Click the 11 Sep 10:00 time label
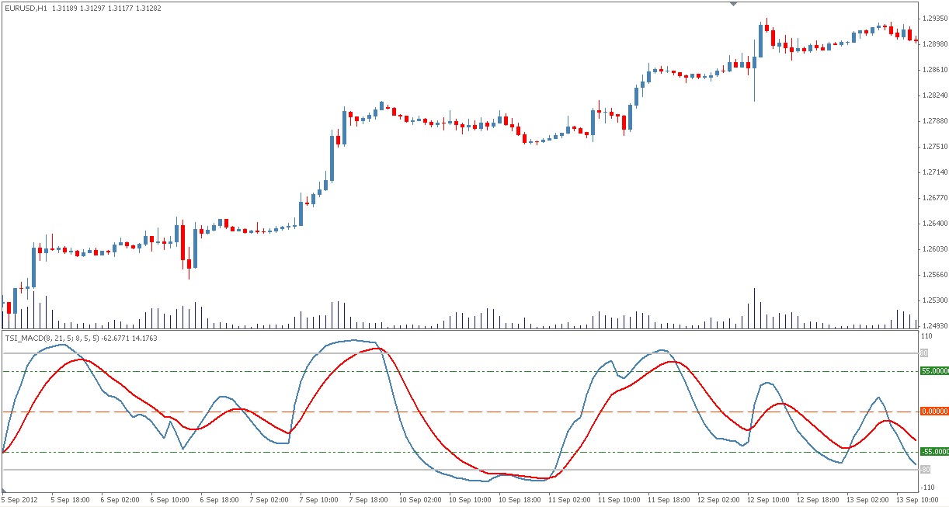This screenshot has height=507, width=949. tap(618, 500)
